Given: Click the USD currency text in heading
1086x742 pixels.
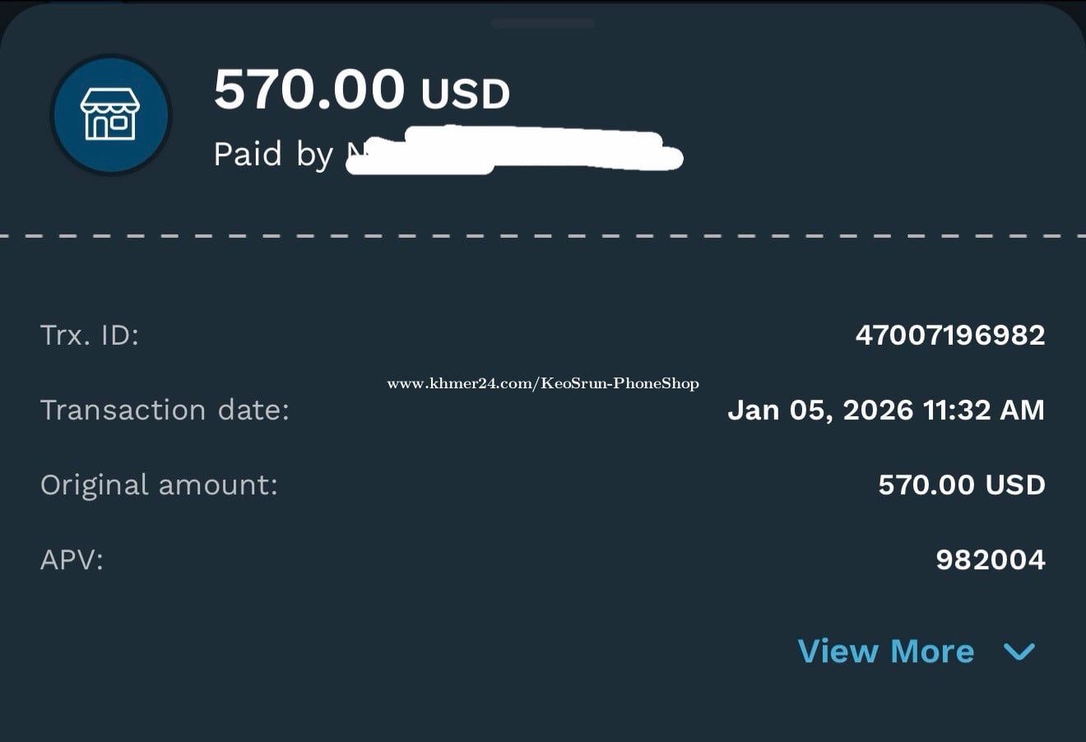Looking at the screenshot, I should [x=465, y=94].
